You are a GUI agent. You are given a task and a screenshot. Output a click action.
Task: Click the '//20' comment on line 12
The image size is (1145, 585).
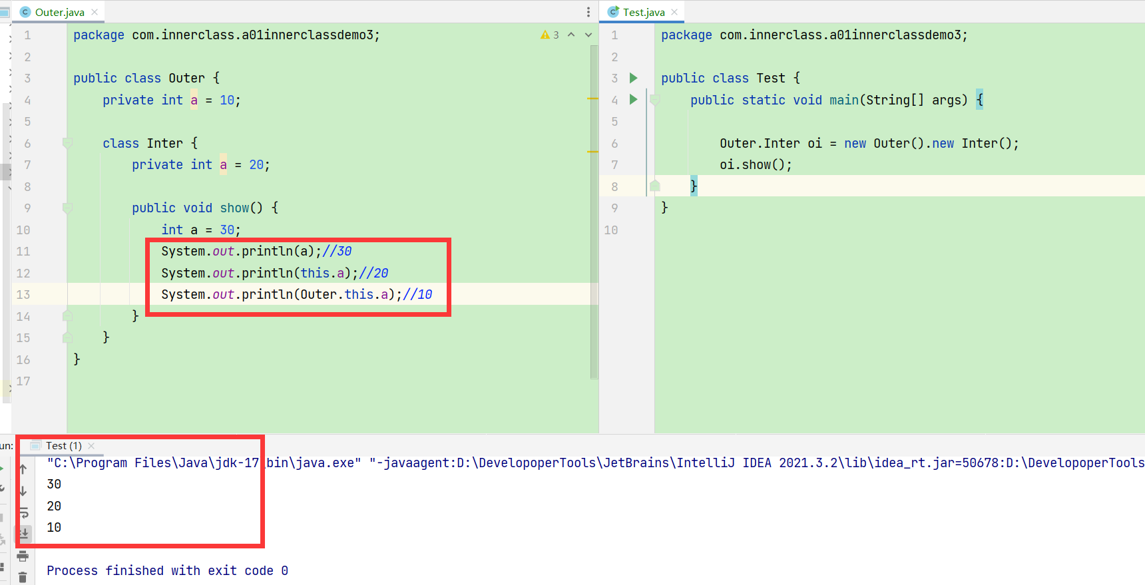pos(373,273)
